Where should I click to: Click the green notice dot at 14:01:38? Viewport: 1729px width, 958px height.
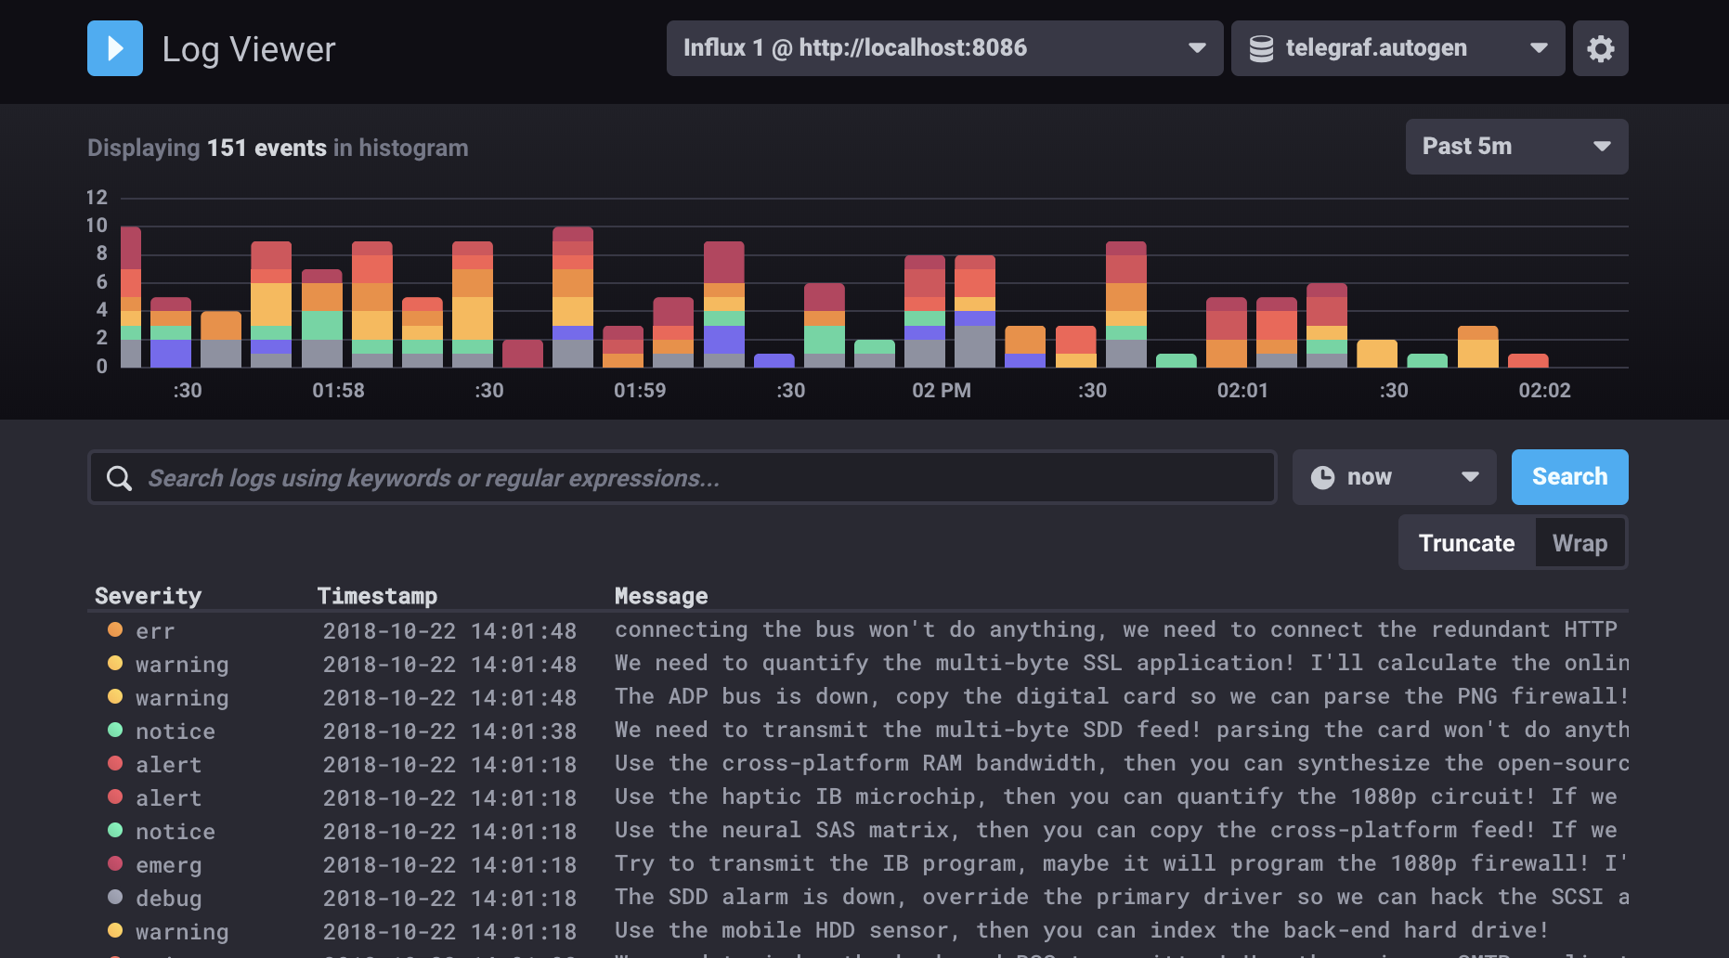point(115,730)
